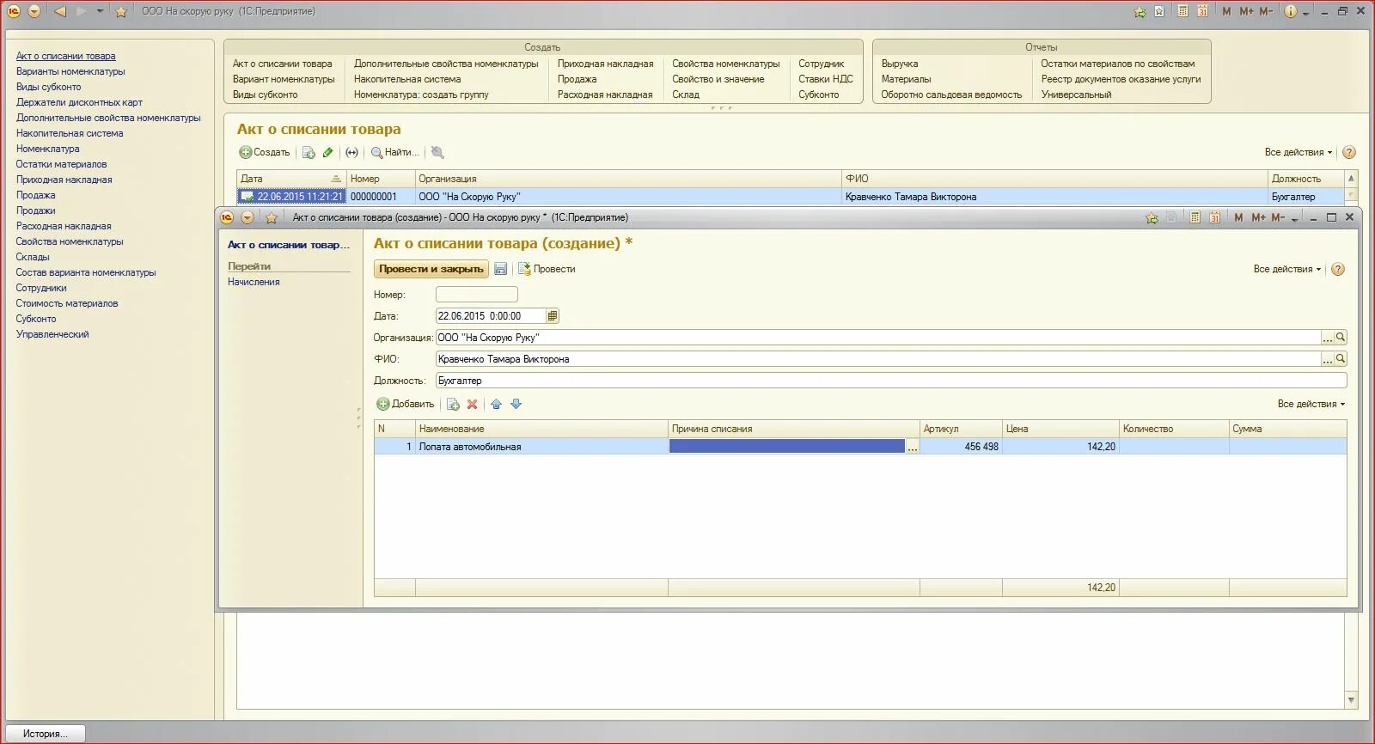
Task: Open История button at bottom
Action: click(45, 734)
